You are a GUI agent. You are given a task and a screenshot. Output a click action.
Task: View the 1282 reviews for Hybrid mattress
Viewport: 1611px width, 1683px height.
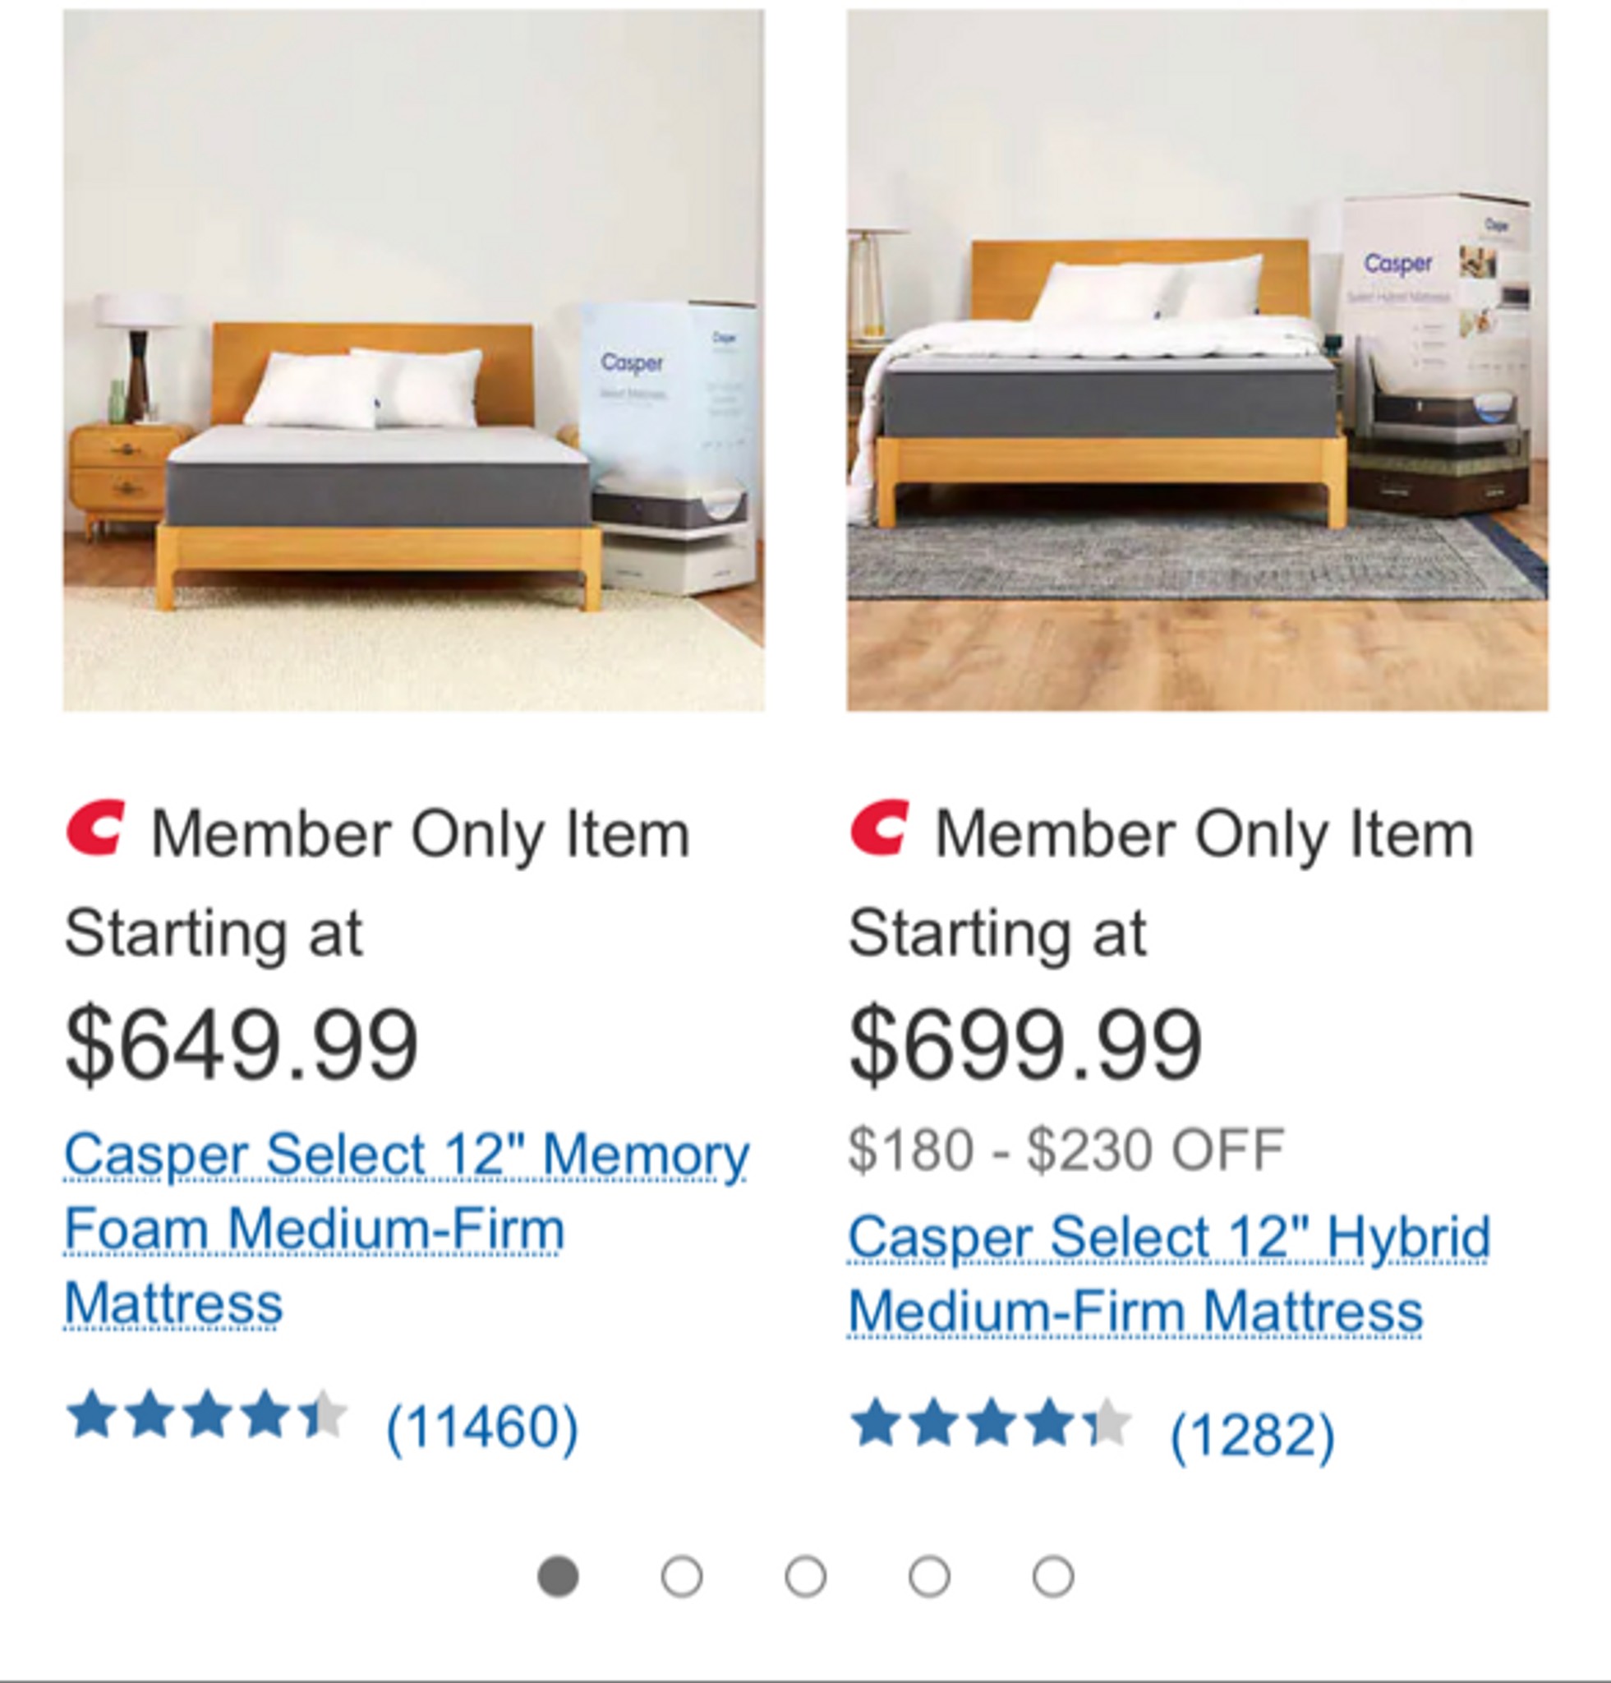coord(1252,1434)
